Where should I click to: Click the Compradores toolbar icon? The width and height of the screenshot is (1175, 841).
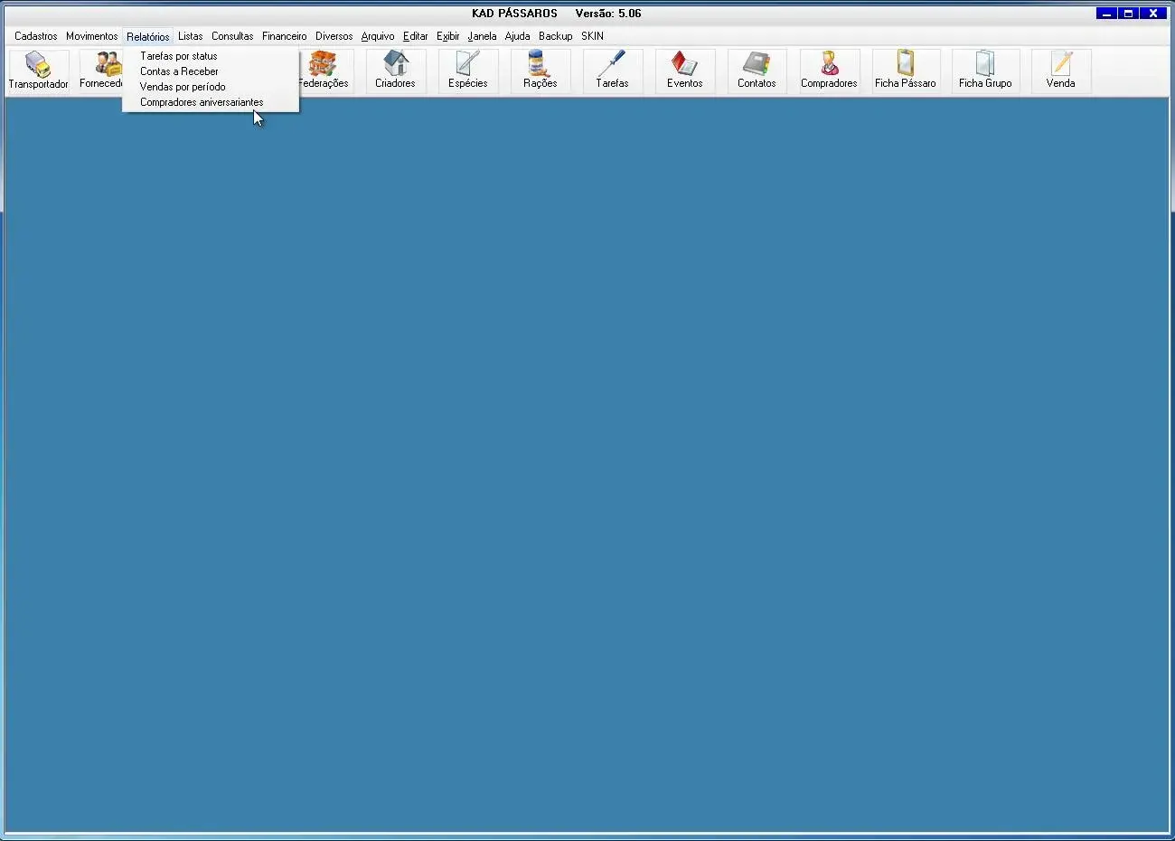829,71
